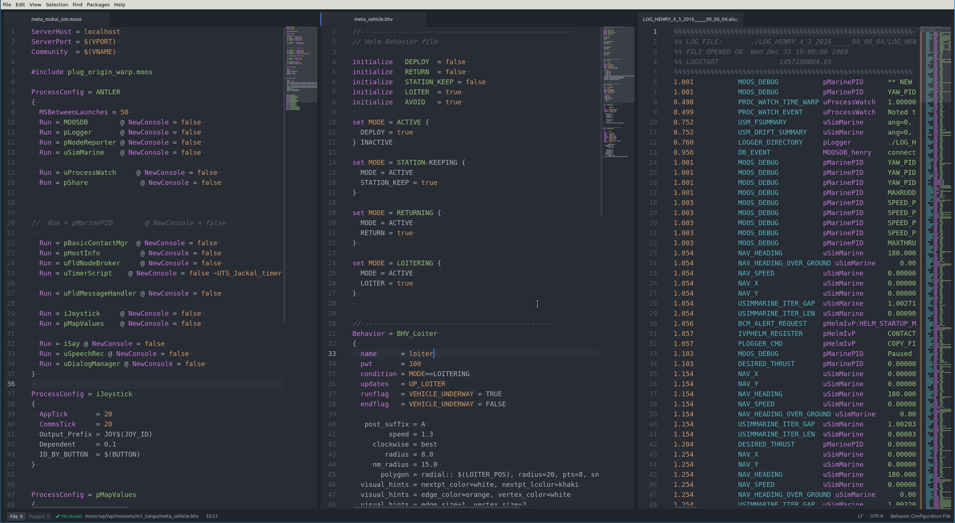Click the Project 0 diff indicator
This screenshot has height=523, width=955.
39,516
